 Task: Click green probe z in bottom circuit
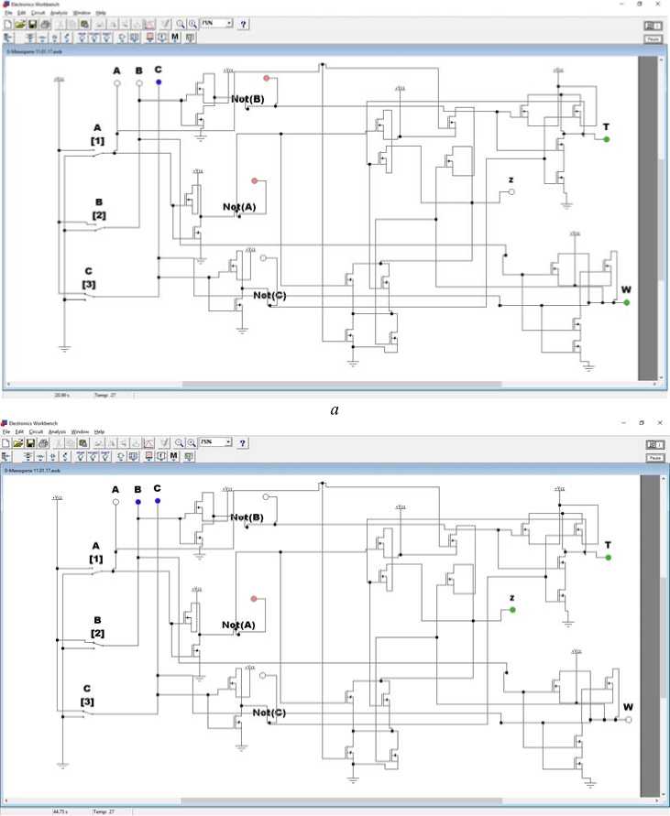[512, 610]
